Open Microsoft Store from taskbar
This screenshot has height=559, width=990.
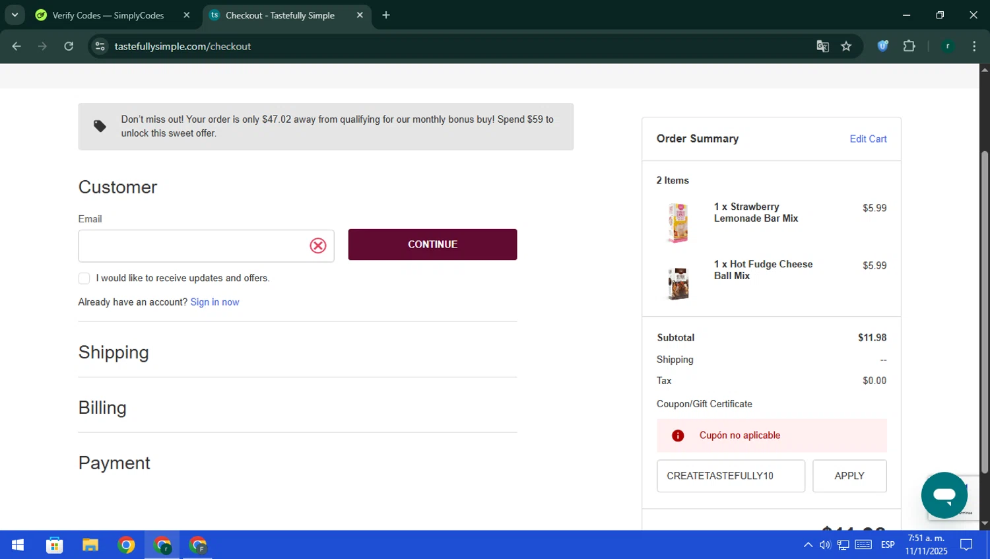click(x=55, y=545)
